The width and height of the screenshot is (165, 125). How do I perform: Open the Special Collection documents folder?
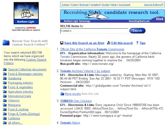(x=27, y=70)
